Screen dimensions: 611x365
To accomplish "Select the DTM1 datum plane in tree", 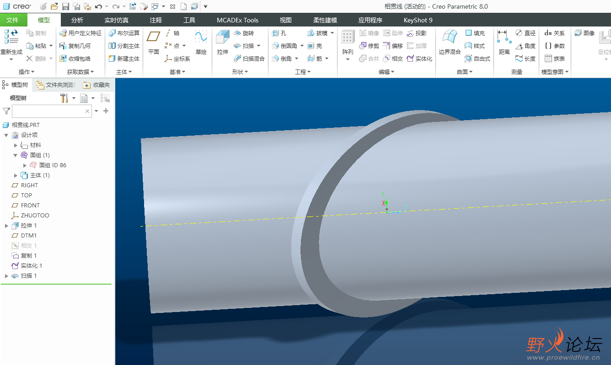I will click(29, 236).
